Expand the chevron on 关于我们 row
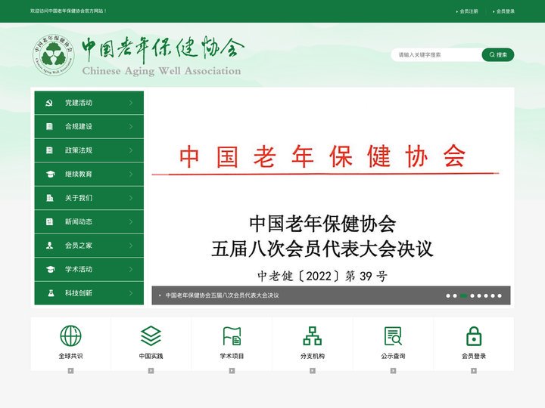545x408 pixels. pyautogui.click(x=131, y=198)
